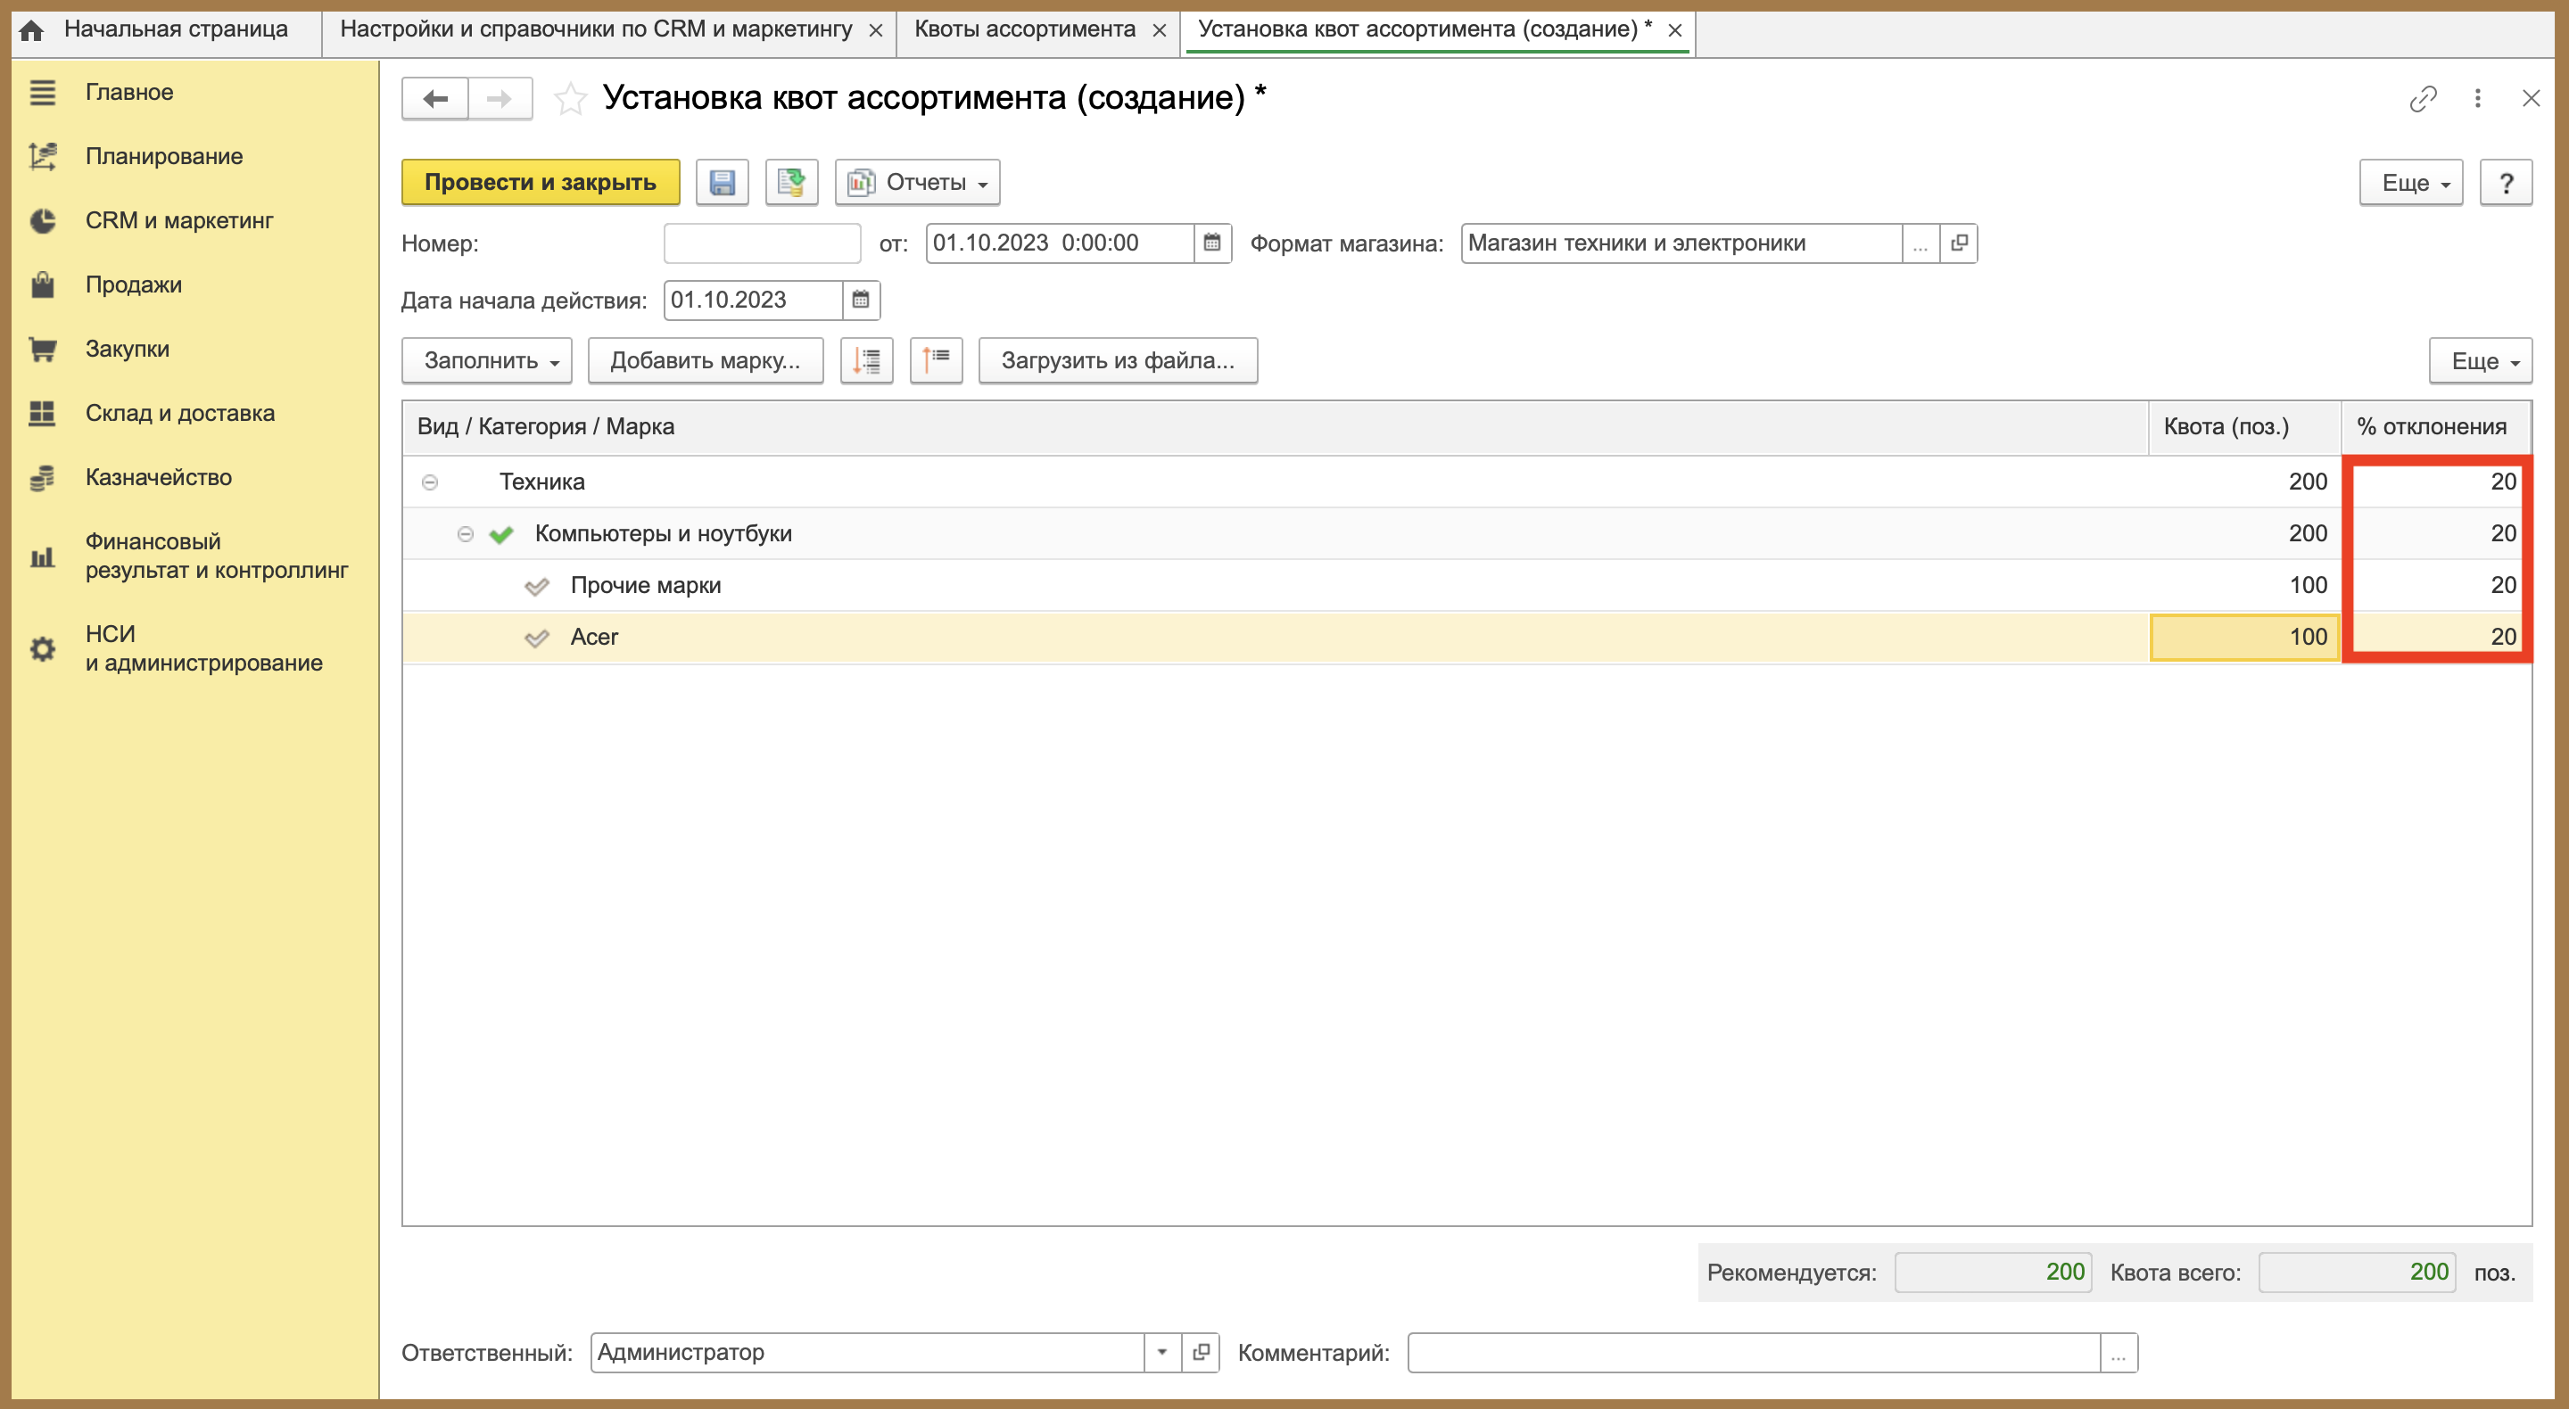Click Добавить марку... button
2569x1409 pixels.
[x=705, y=361]
